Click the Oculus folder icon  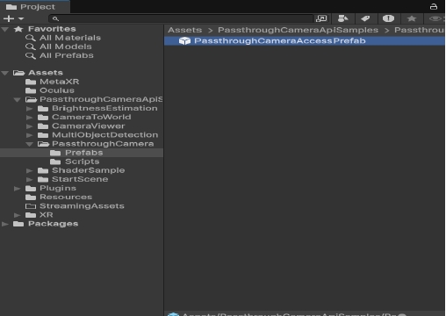(x=31, y=90)
